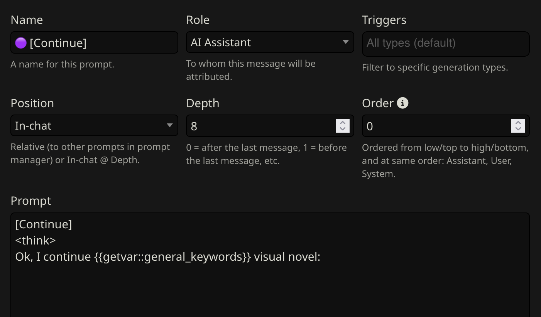Decrement the Order value using down arrow
The height and width of the screenshot is (317, 541).
click(518, 129)
